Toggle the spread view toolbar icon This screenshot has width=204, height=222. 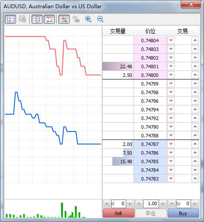[37, 19]
